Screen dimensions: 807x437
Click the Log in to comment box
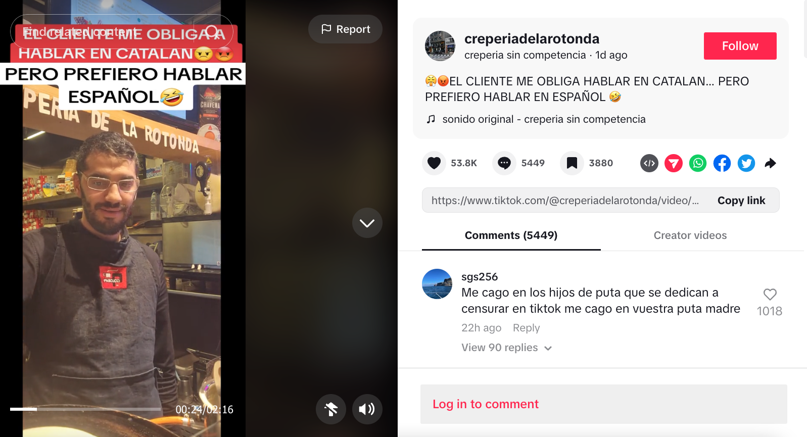pyautogui.click(x=603, y=404)
